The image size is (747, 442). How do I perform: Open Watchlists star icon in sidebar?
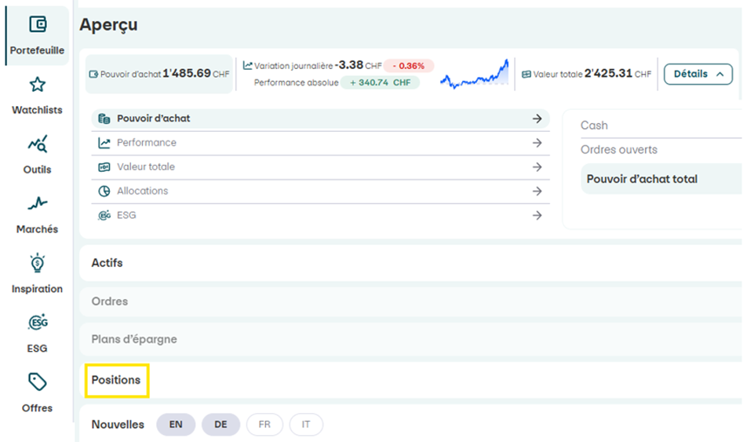(37, 85)
